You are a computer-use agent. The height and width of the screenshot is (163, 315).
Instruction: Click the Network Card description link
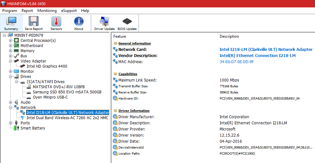point(266,49)
